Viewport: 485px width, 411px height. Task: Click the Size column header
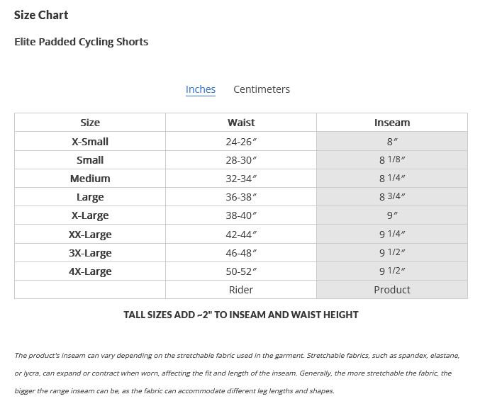(90, 123)
